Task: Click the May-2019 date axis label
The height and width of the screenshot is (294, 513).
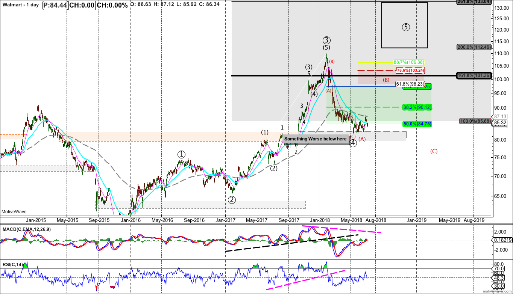Action: click(450, 220)
